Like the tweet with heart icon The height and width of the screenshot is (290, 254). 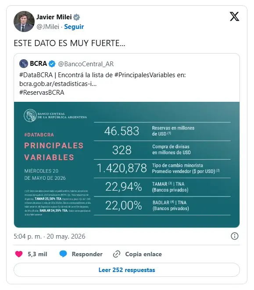coord(19,254)
